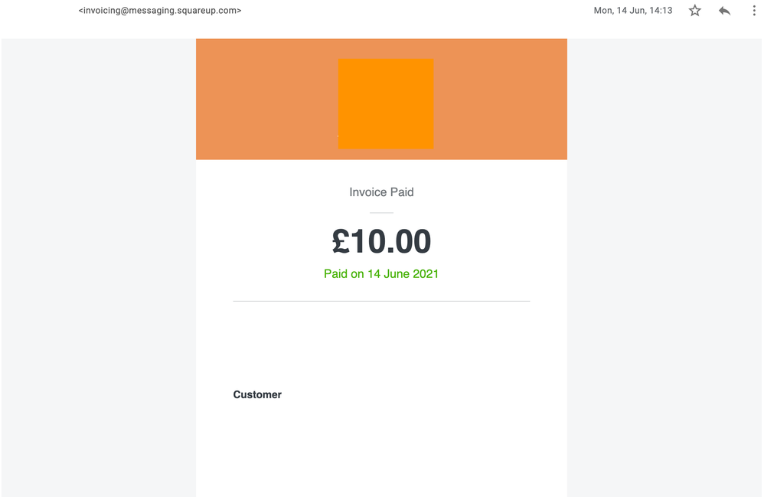The image size is (764, 497).
Task: Click the Mon, 14 Jun, 14:13 timestamp
Action: pyautogui.click(x=633, y=10)
